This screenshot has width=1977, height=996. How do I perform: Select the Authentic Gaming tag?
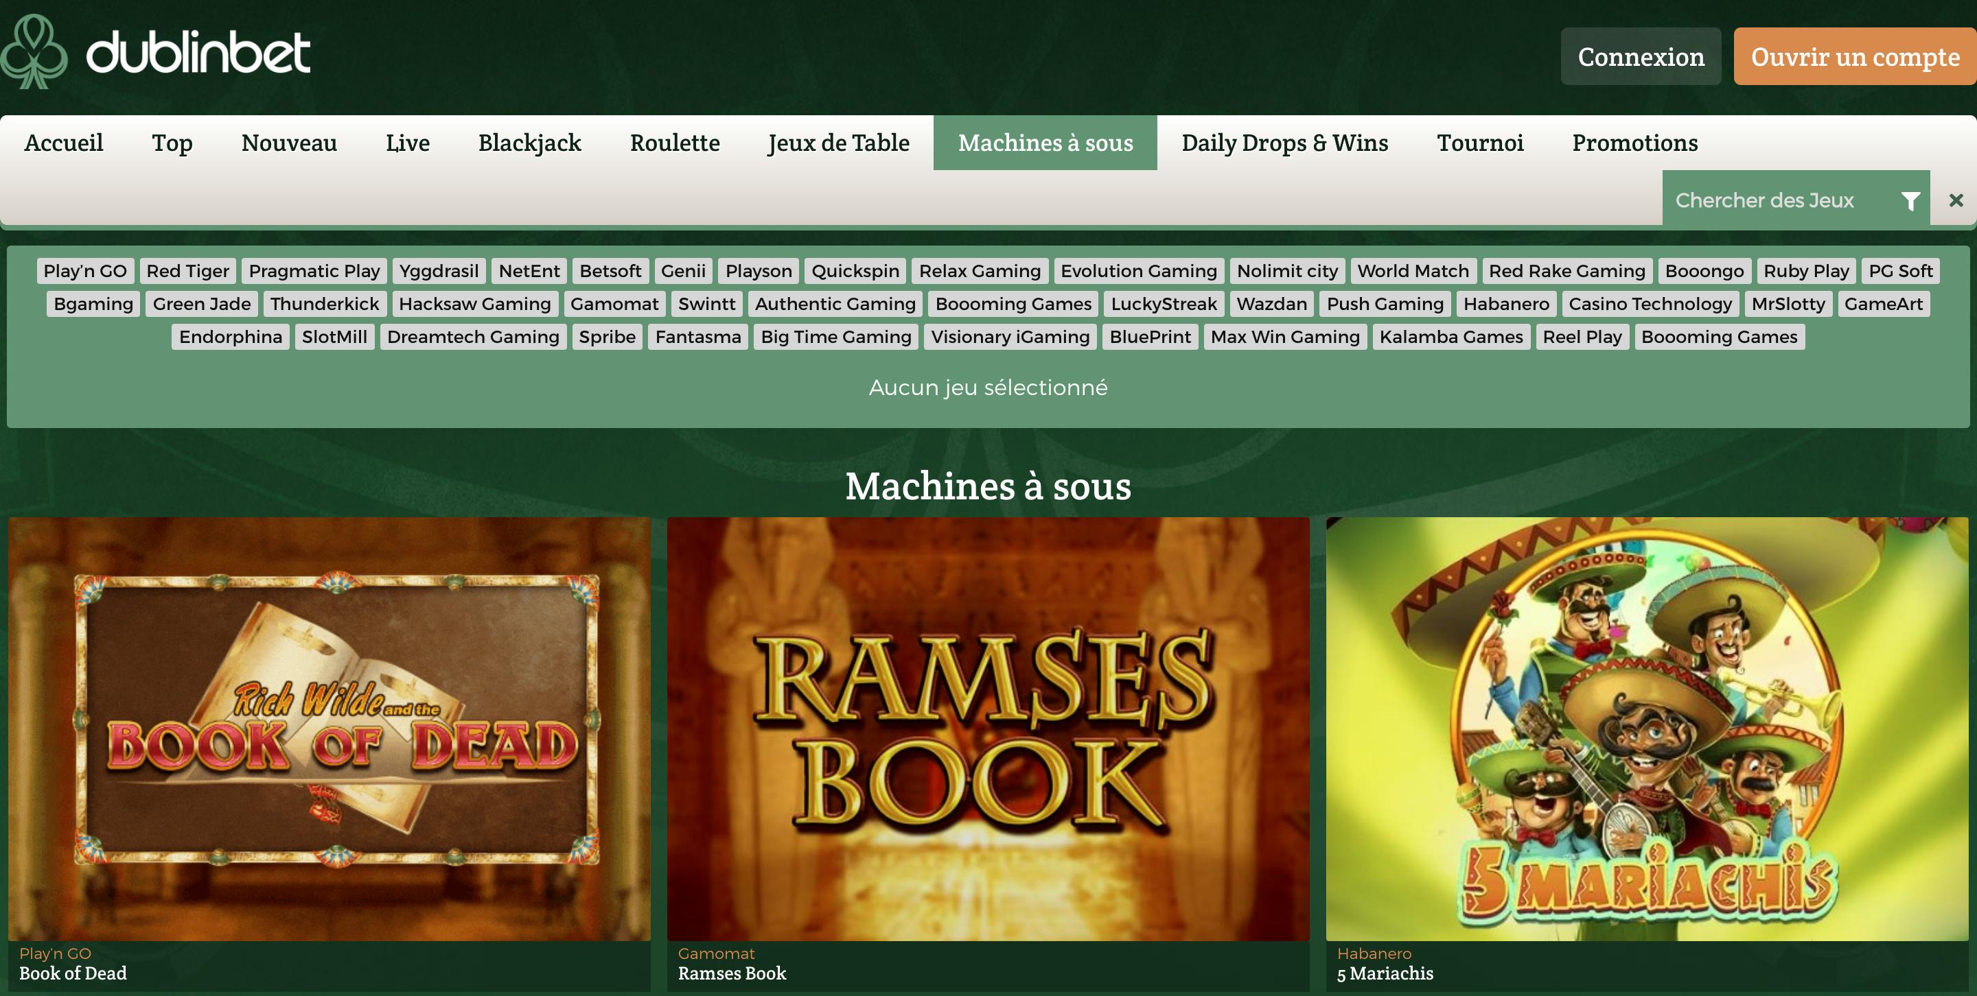835,304
